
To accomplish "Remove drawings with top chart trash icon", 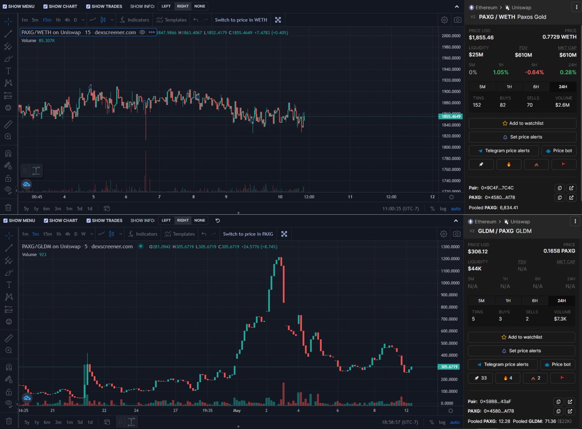I will (9, 208).
